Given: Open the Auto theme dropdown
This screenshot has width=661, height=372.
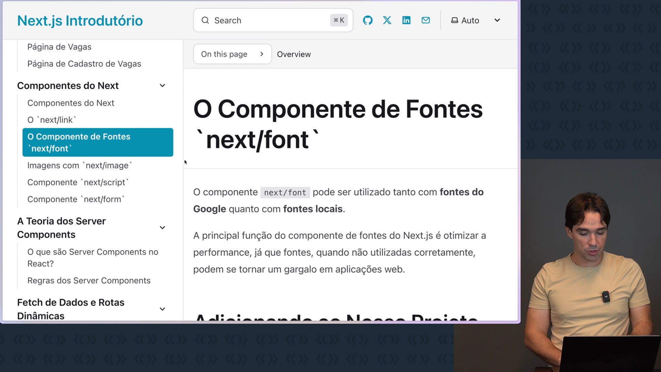Looking at the screenshot, I should click(x=497, y=20).
